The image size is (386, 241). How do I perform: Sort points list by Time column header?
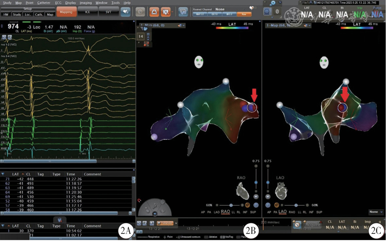coord(71,174)
